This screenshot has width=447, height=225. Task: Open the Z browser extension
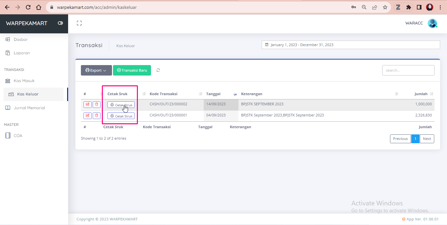pos(398,7)
